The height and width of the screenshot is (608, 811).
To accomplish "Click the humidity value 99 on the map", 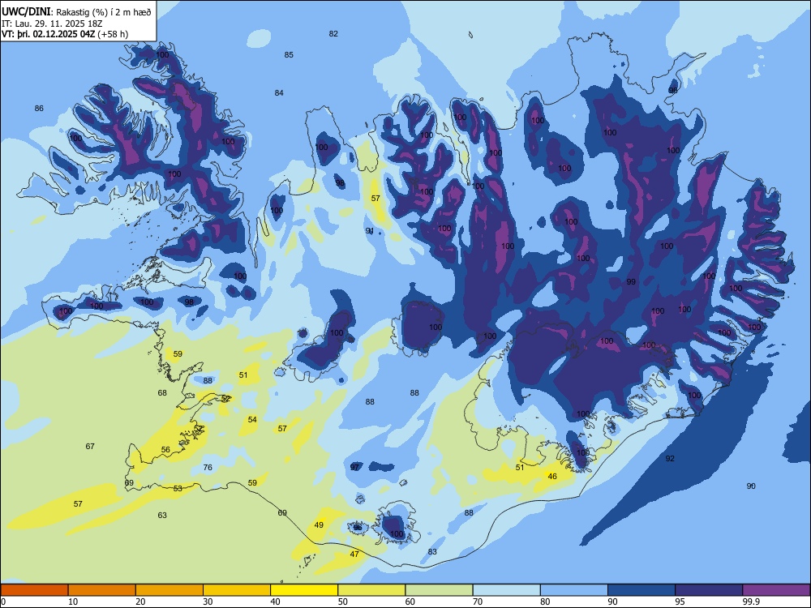I will point(630,282).
